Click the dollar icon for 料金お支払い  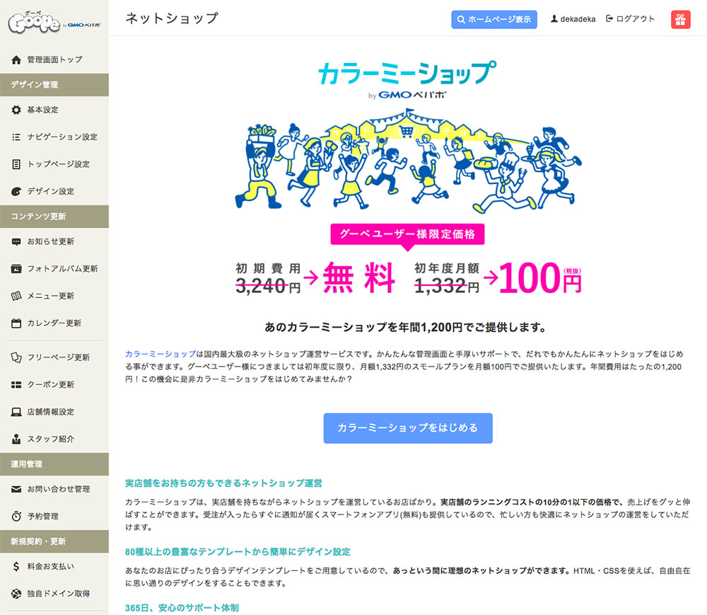coord(16,566)
